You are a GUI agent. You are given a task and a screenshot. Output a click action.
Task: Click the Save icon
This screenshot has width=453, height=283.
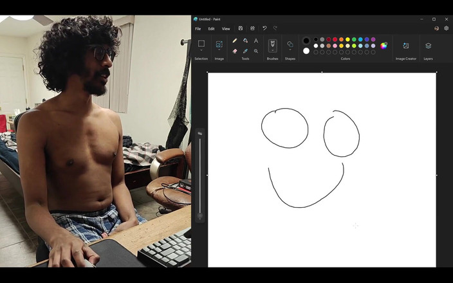point(241,28)
